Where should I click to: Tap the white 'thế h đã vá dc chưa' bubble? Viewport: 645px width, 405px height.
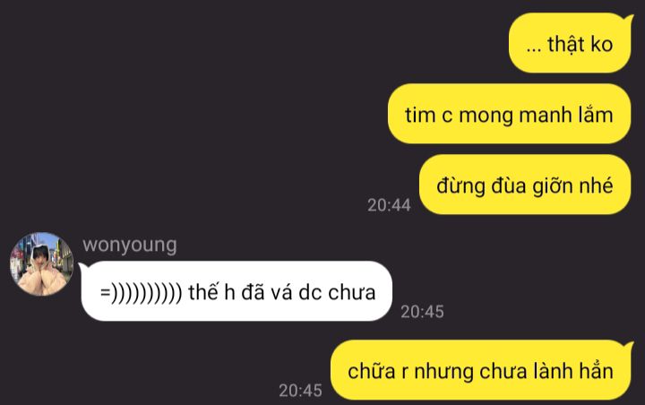(x=236, y=291)
